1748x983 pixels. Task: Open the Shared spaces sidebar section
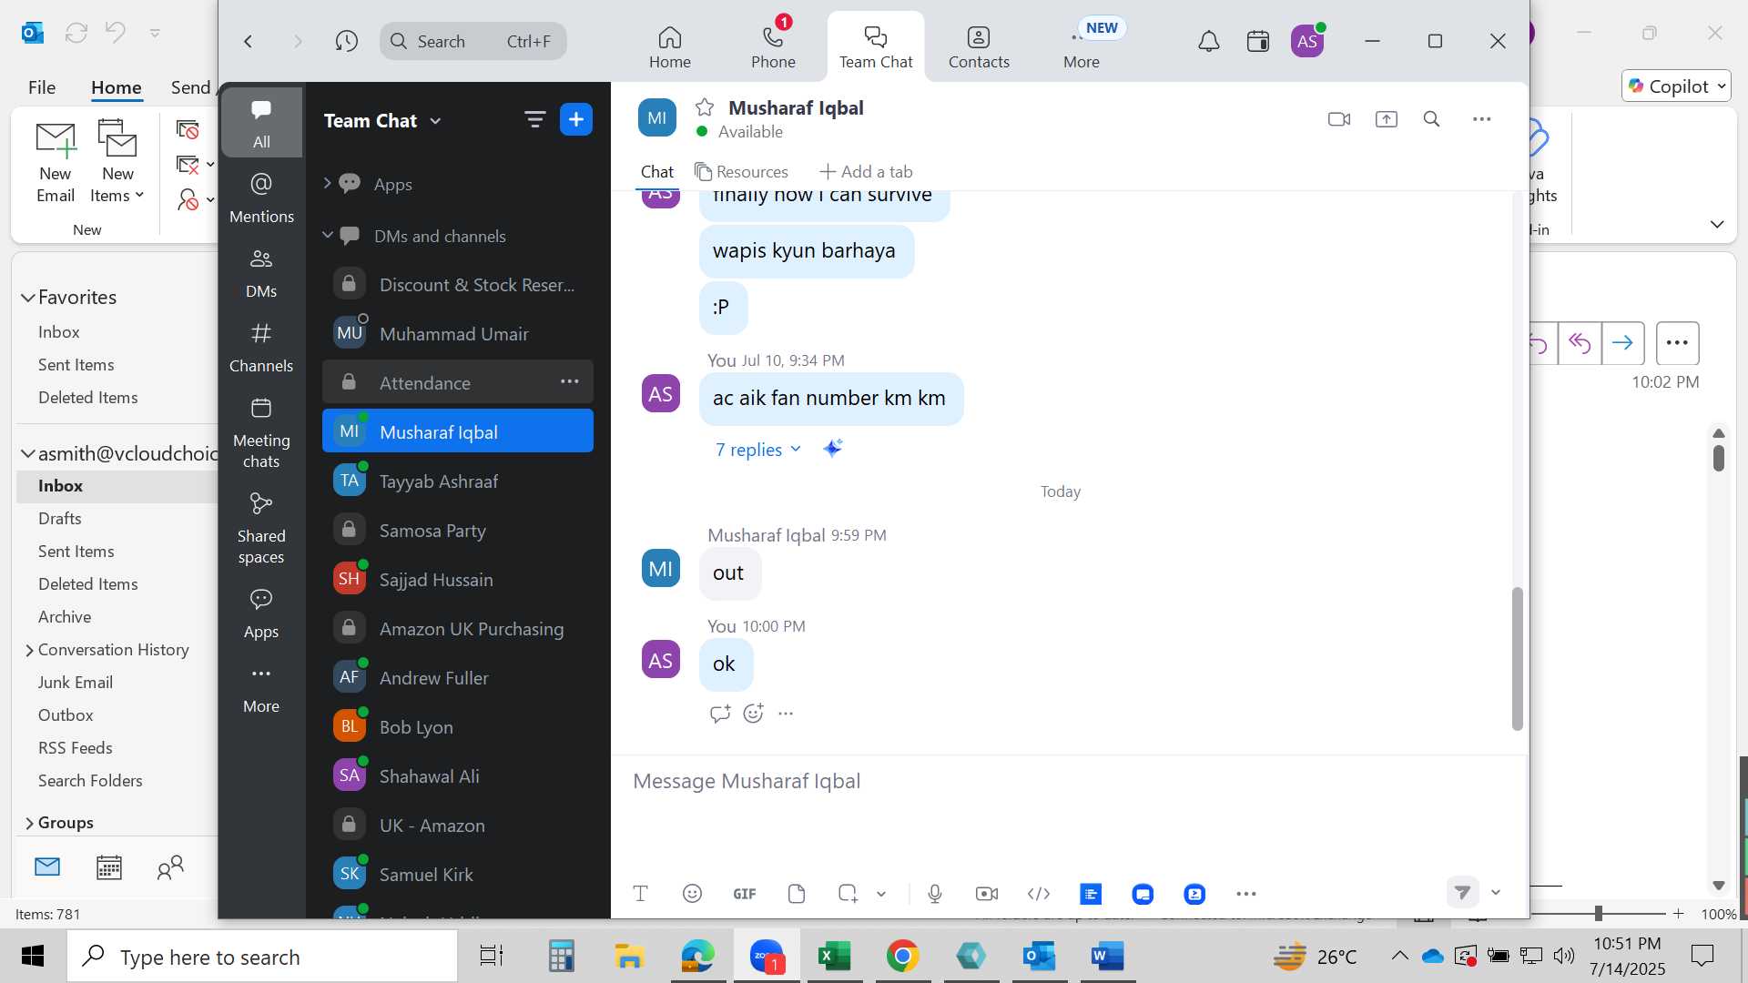click(261, 528)
